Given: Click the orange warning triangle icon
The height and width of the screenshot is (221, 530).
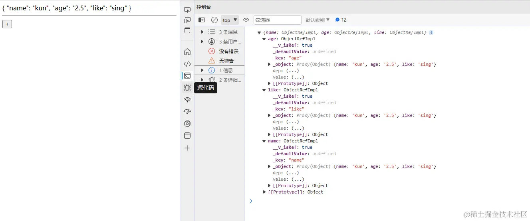Looking at the screenshot, I should 212,61.
